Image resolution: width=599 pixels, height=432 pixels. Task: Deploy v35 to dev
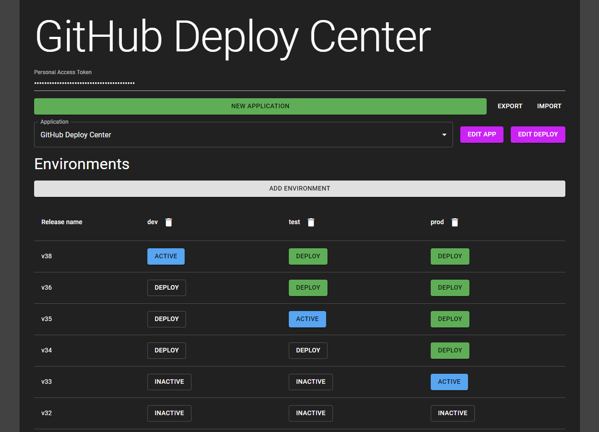(166, 319)
